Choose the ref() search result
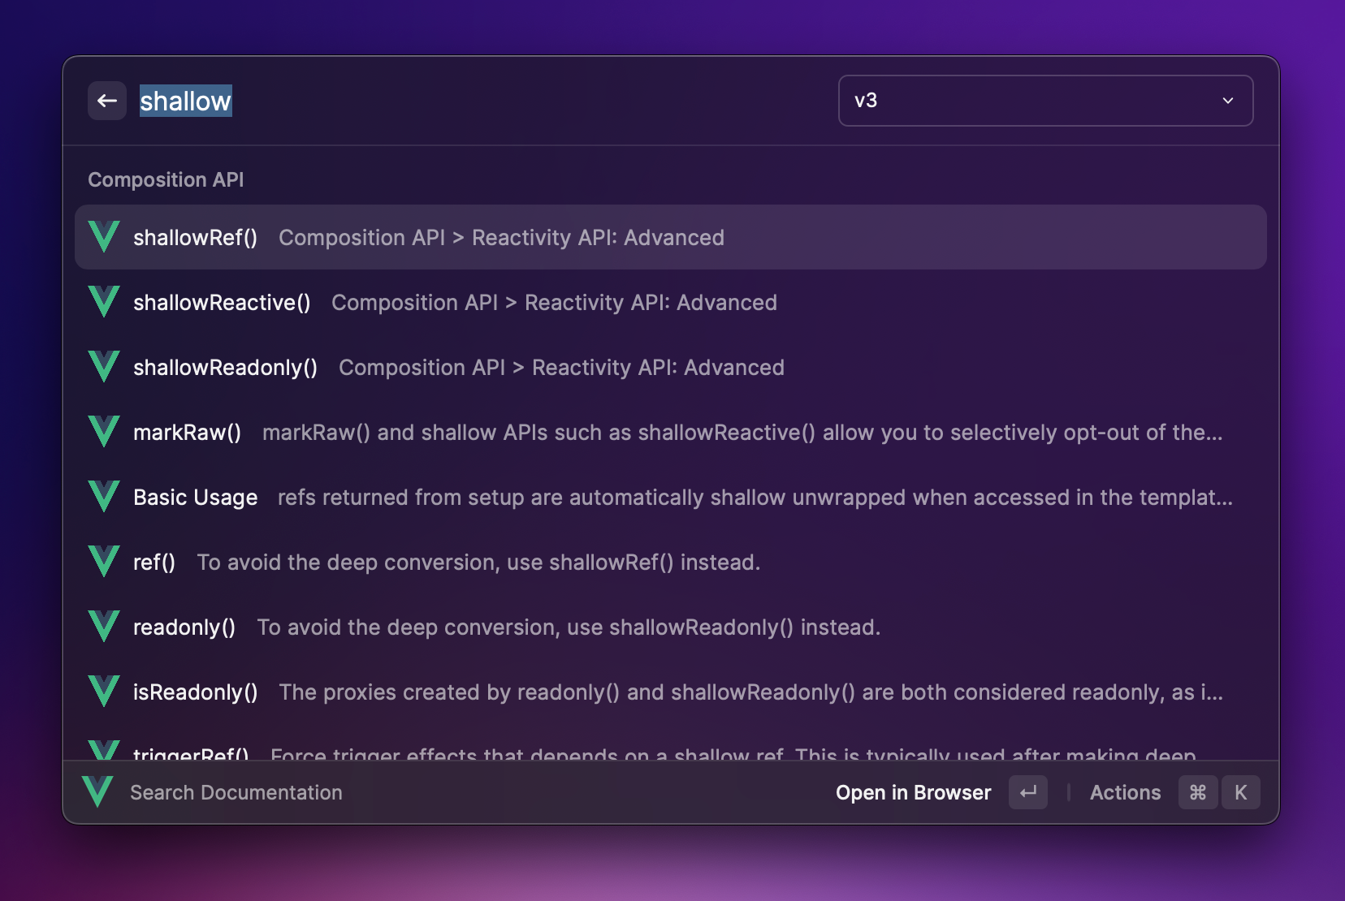 coord(154,563)
